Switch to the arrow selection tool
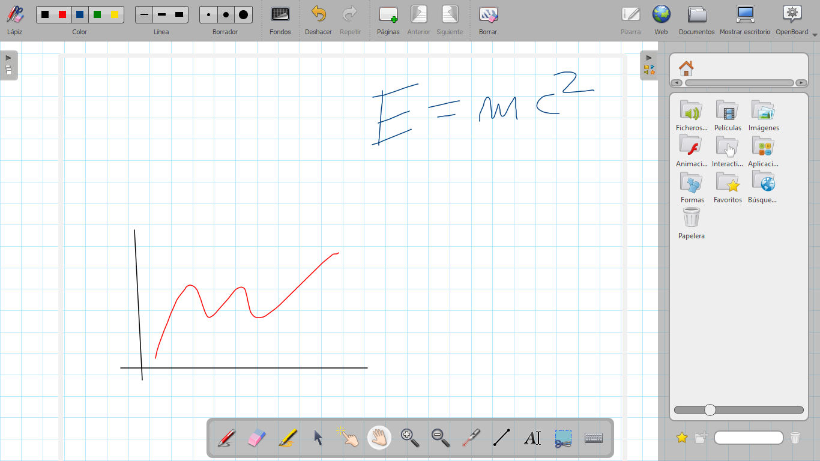 [318, 438]
